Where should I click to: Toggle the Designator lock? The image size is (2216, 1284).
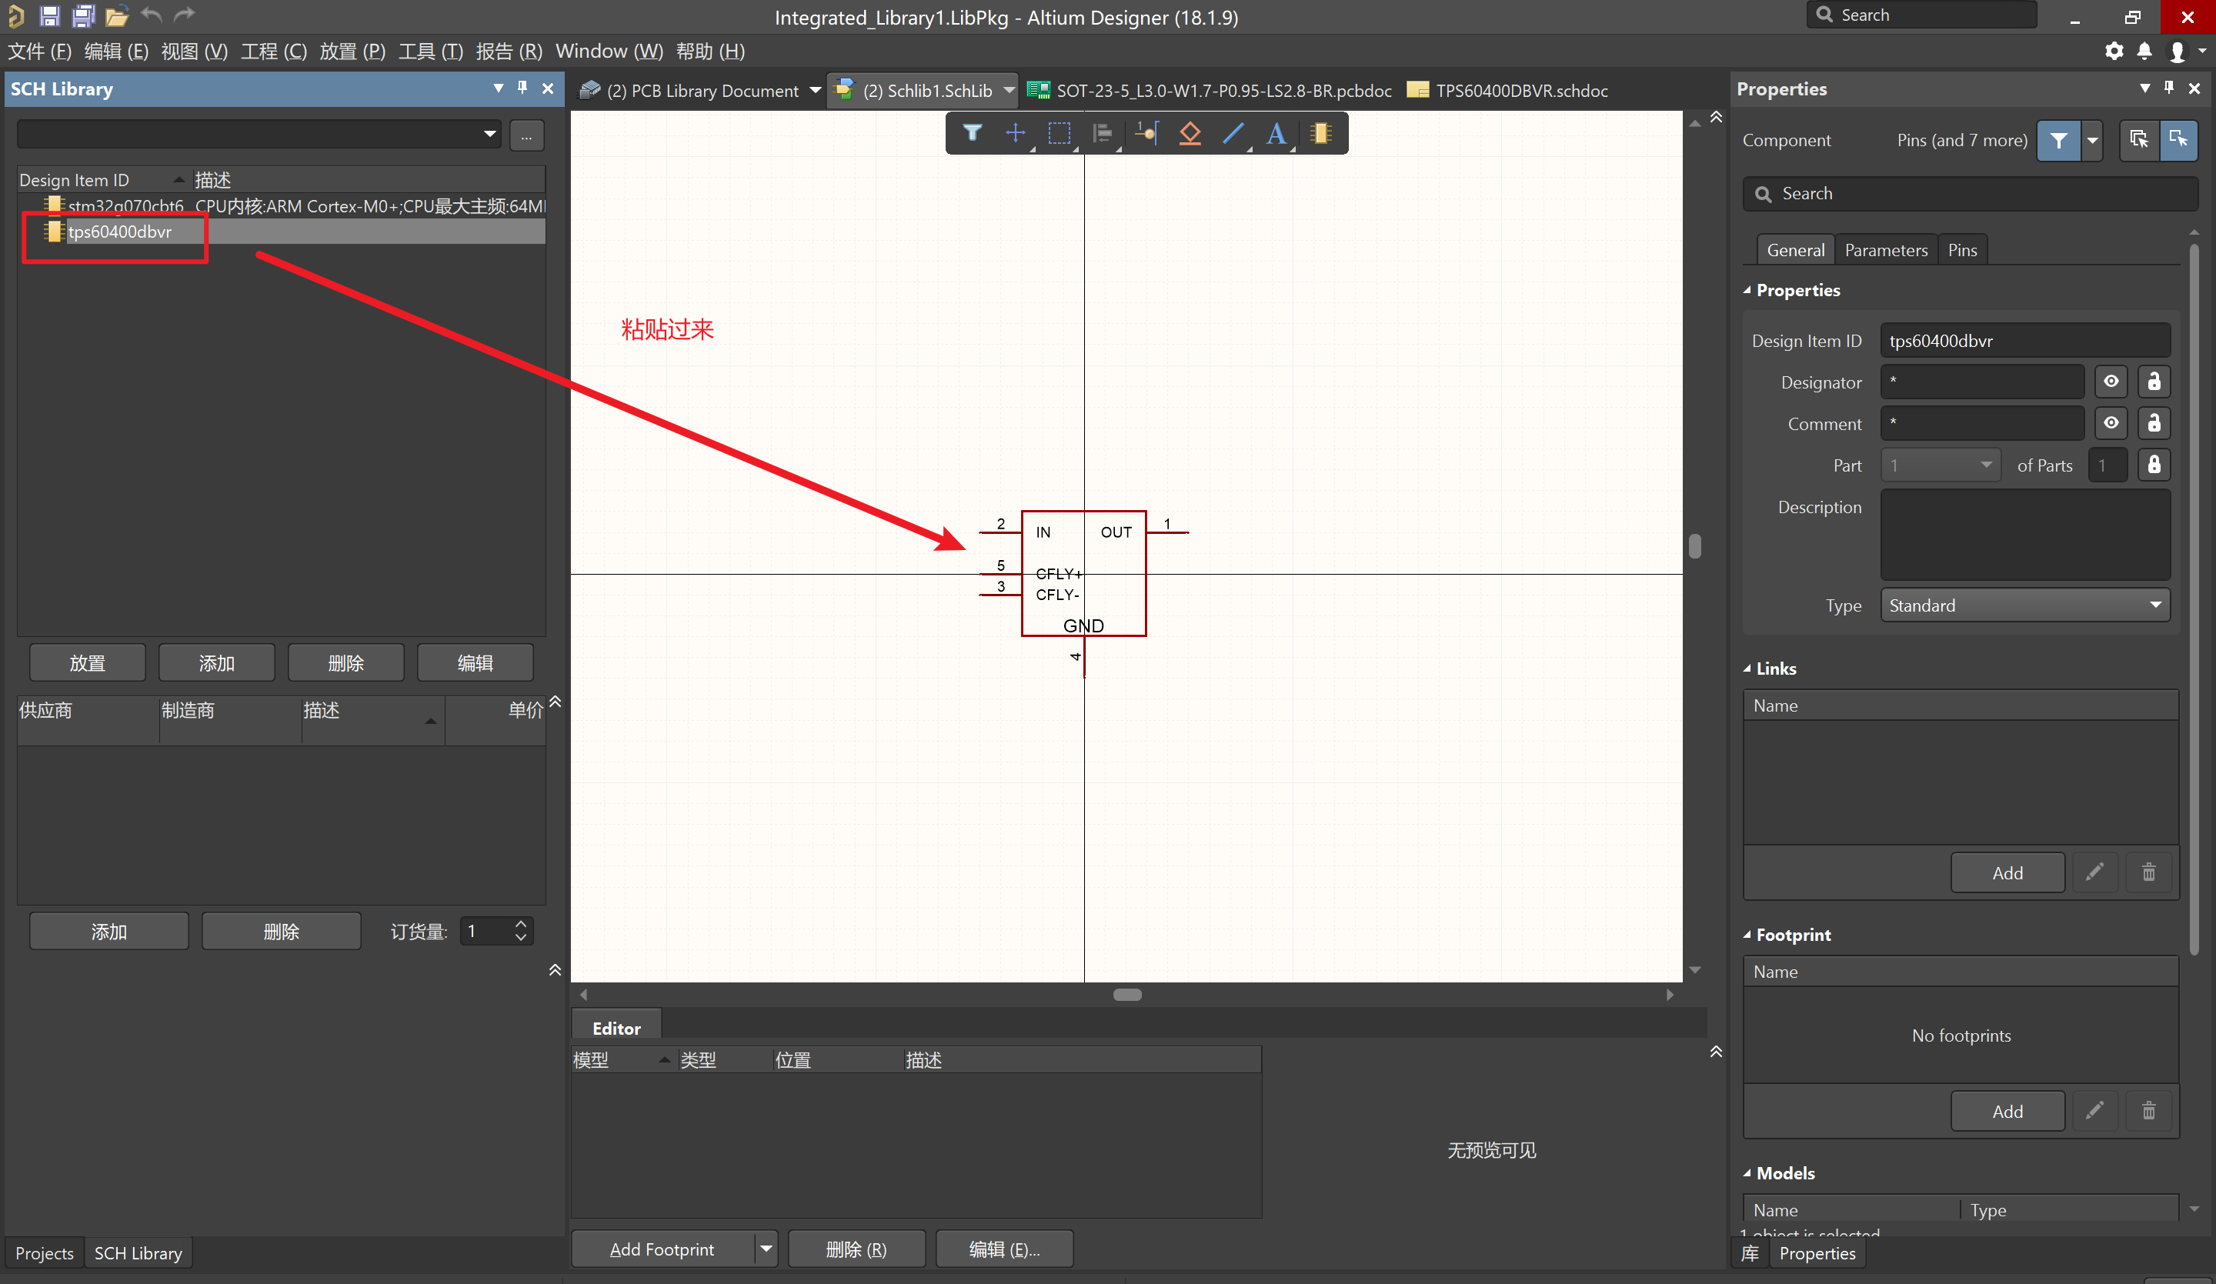click(2154, 382)
